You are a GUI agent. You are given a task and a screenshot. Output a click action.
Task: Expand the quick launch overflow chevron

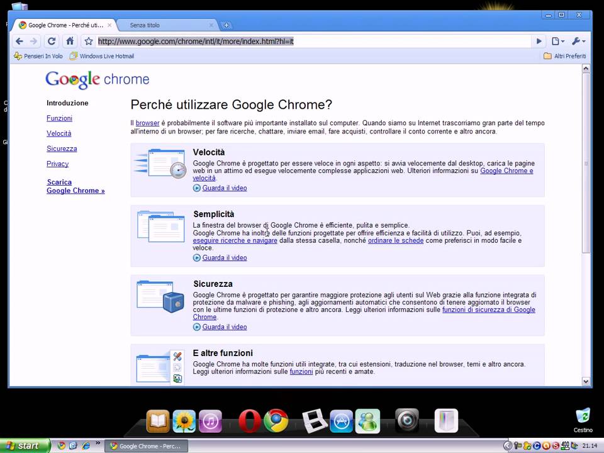[98, 443]
